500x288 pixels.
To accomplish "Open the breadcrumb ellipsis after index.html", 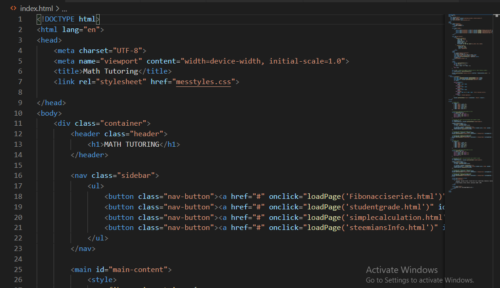I will [x=65, y=9].
